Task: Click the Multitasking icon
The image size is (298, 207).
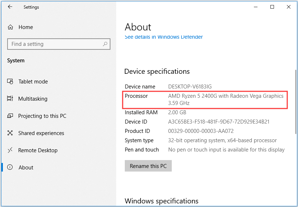Action: [x=10, y=99]
